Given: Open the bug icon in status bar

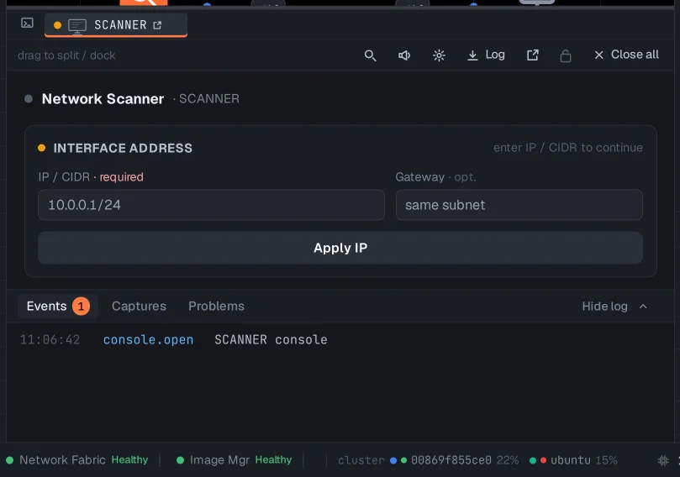Looking at the screenshot, I should (663, 460).
